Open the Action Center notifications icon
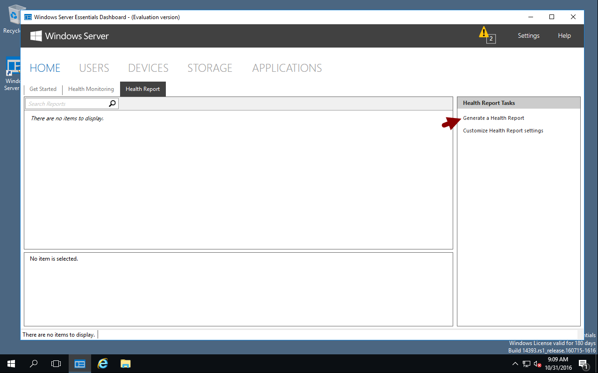The width and height of the screenshot is (598, 373). [x=584, y=364]
